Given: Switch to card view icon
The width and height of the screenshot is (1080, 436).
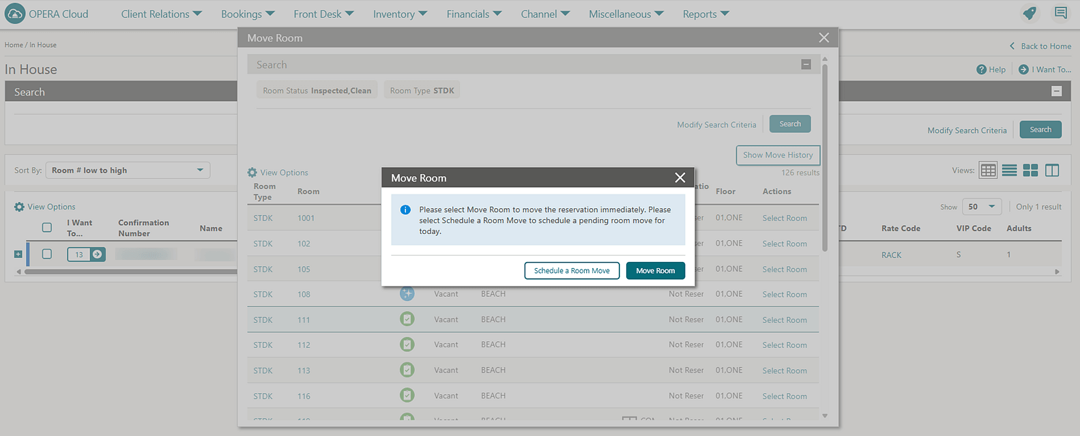Looking at the screenshot, I should 1030,171.
